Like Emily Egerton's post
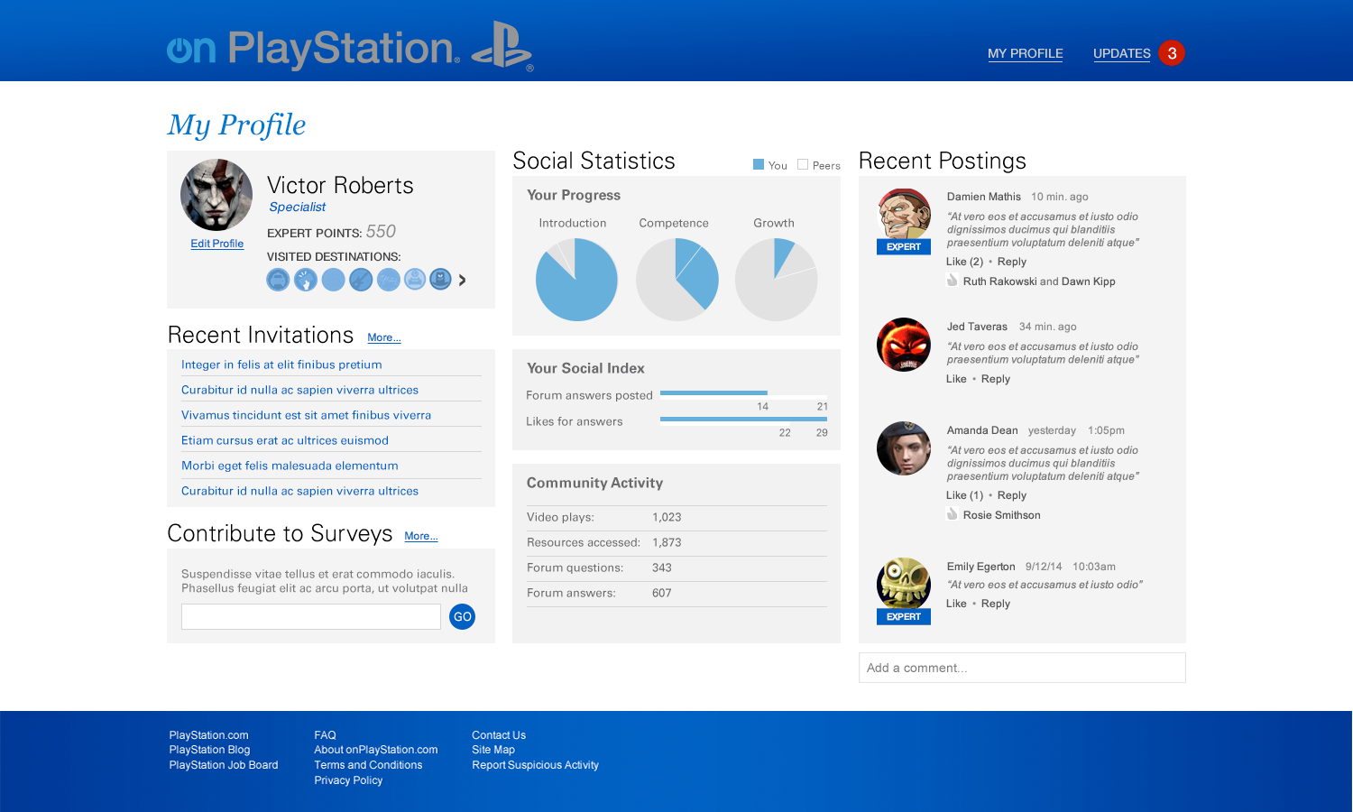Image resolution: width=1353 pixels, height=812 pixels. [956, 604]
